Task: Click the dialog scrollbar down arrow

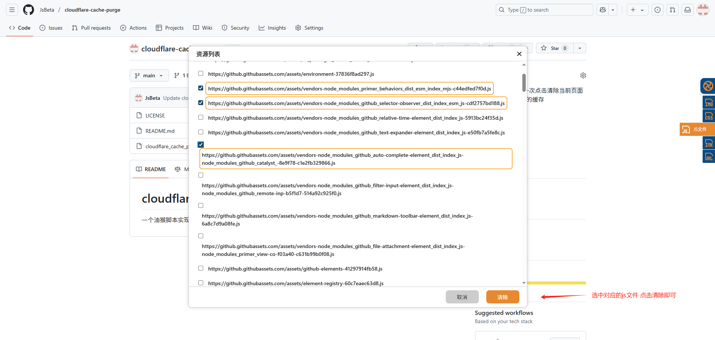Action: (x=524, y=283)
